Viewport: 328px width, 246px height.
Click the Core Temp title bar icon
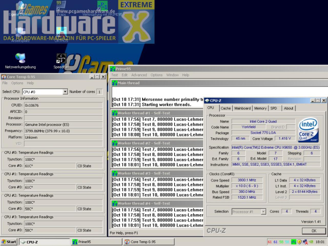[x=4, y=77]
